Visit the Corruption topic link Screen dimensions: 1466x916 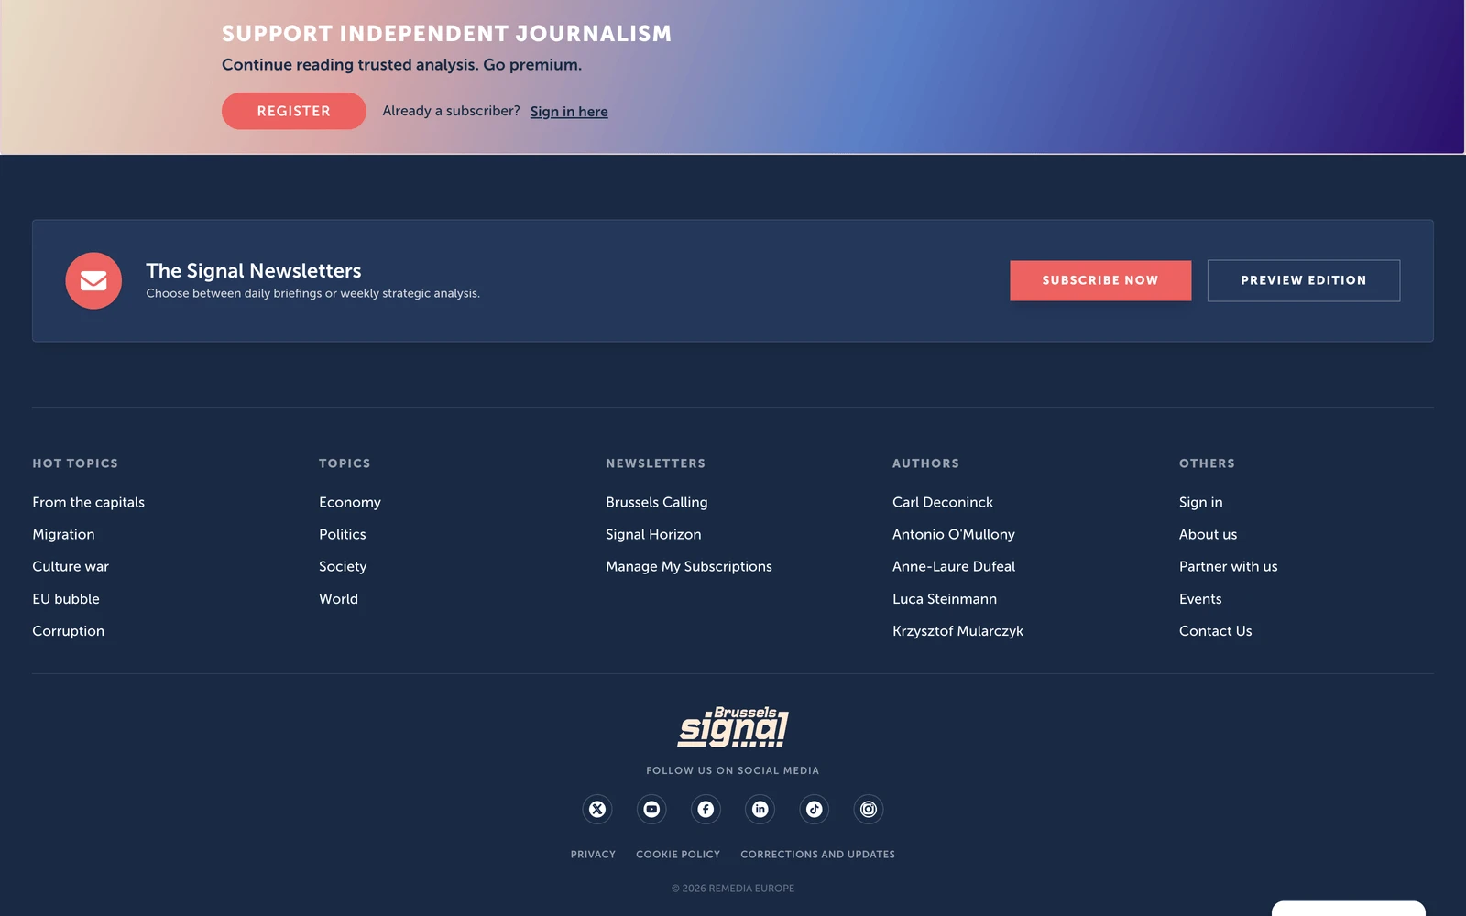(69, 631)
